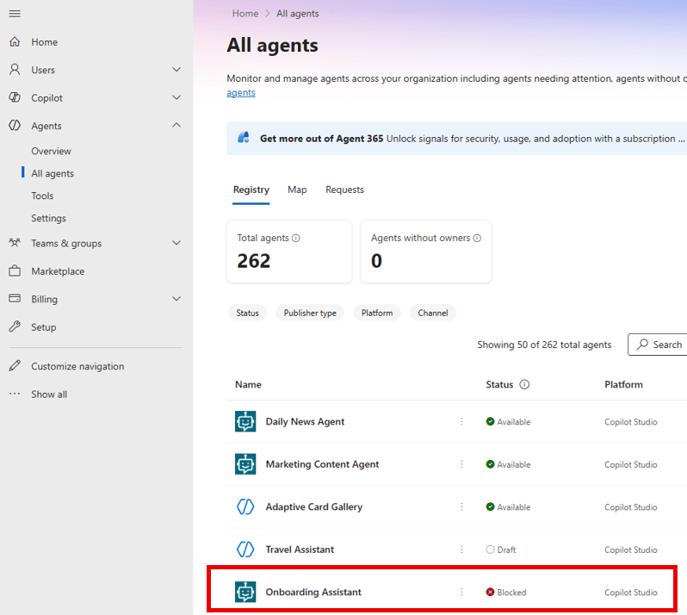Collapse the Agents section chevron
The image size is (687, 615).
176,126
